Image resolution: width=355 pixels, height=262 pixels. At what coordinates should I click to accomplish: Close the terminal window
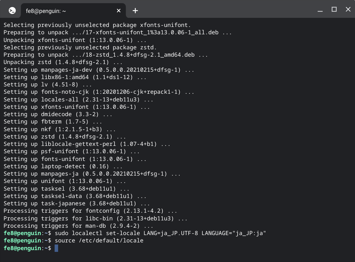[x=348, y=10]
